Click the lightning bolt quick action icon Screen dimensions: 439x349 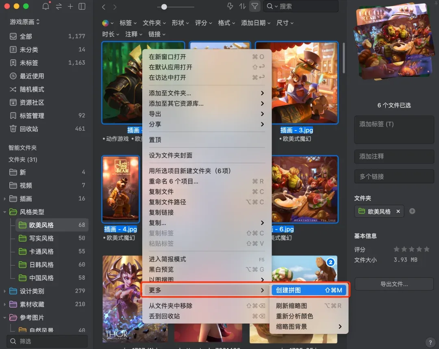tap(230, 6)
